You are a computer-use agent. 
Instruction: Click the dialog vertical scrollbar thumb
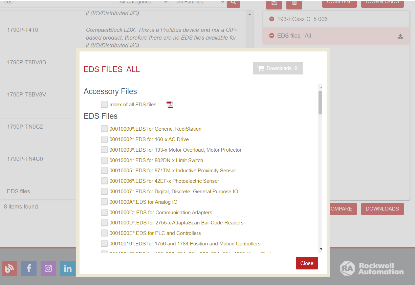321,103
